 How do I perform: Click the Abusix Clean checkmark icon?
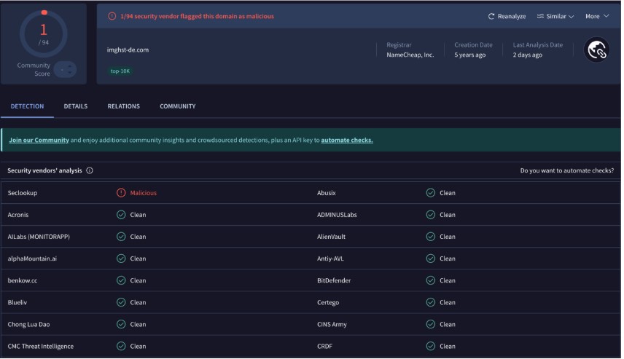pos(432,193)
